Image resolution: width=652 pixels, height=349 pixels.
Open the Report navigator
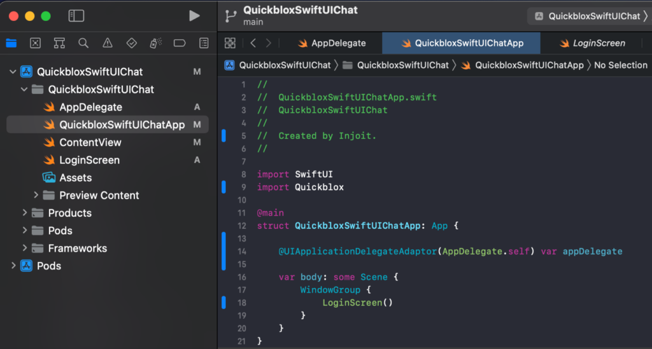pyautogui.click(x=204, y=43)
